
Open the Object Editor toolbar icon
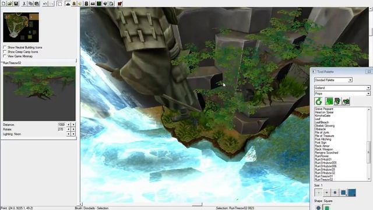86,3
